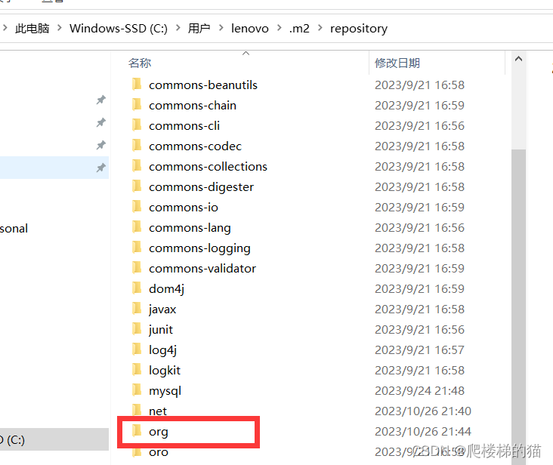The height and width of the screenshot is (465, 553).
Task: Click the pin icon on the highlighted quick access row
Action: [101, 168]
